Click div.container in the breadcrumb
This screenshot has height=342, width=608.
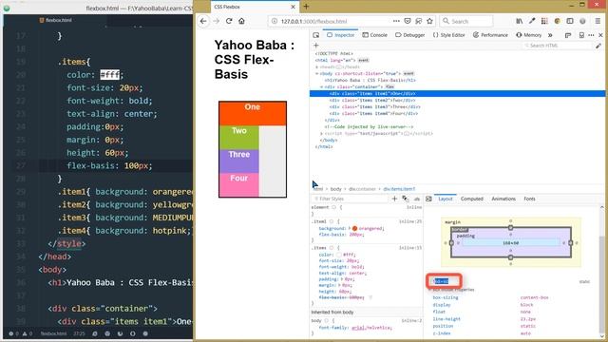coord(362,189)
